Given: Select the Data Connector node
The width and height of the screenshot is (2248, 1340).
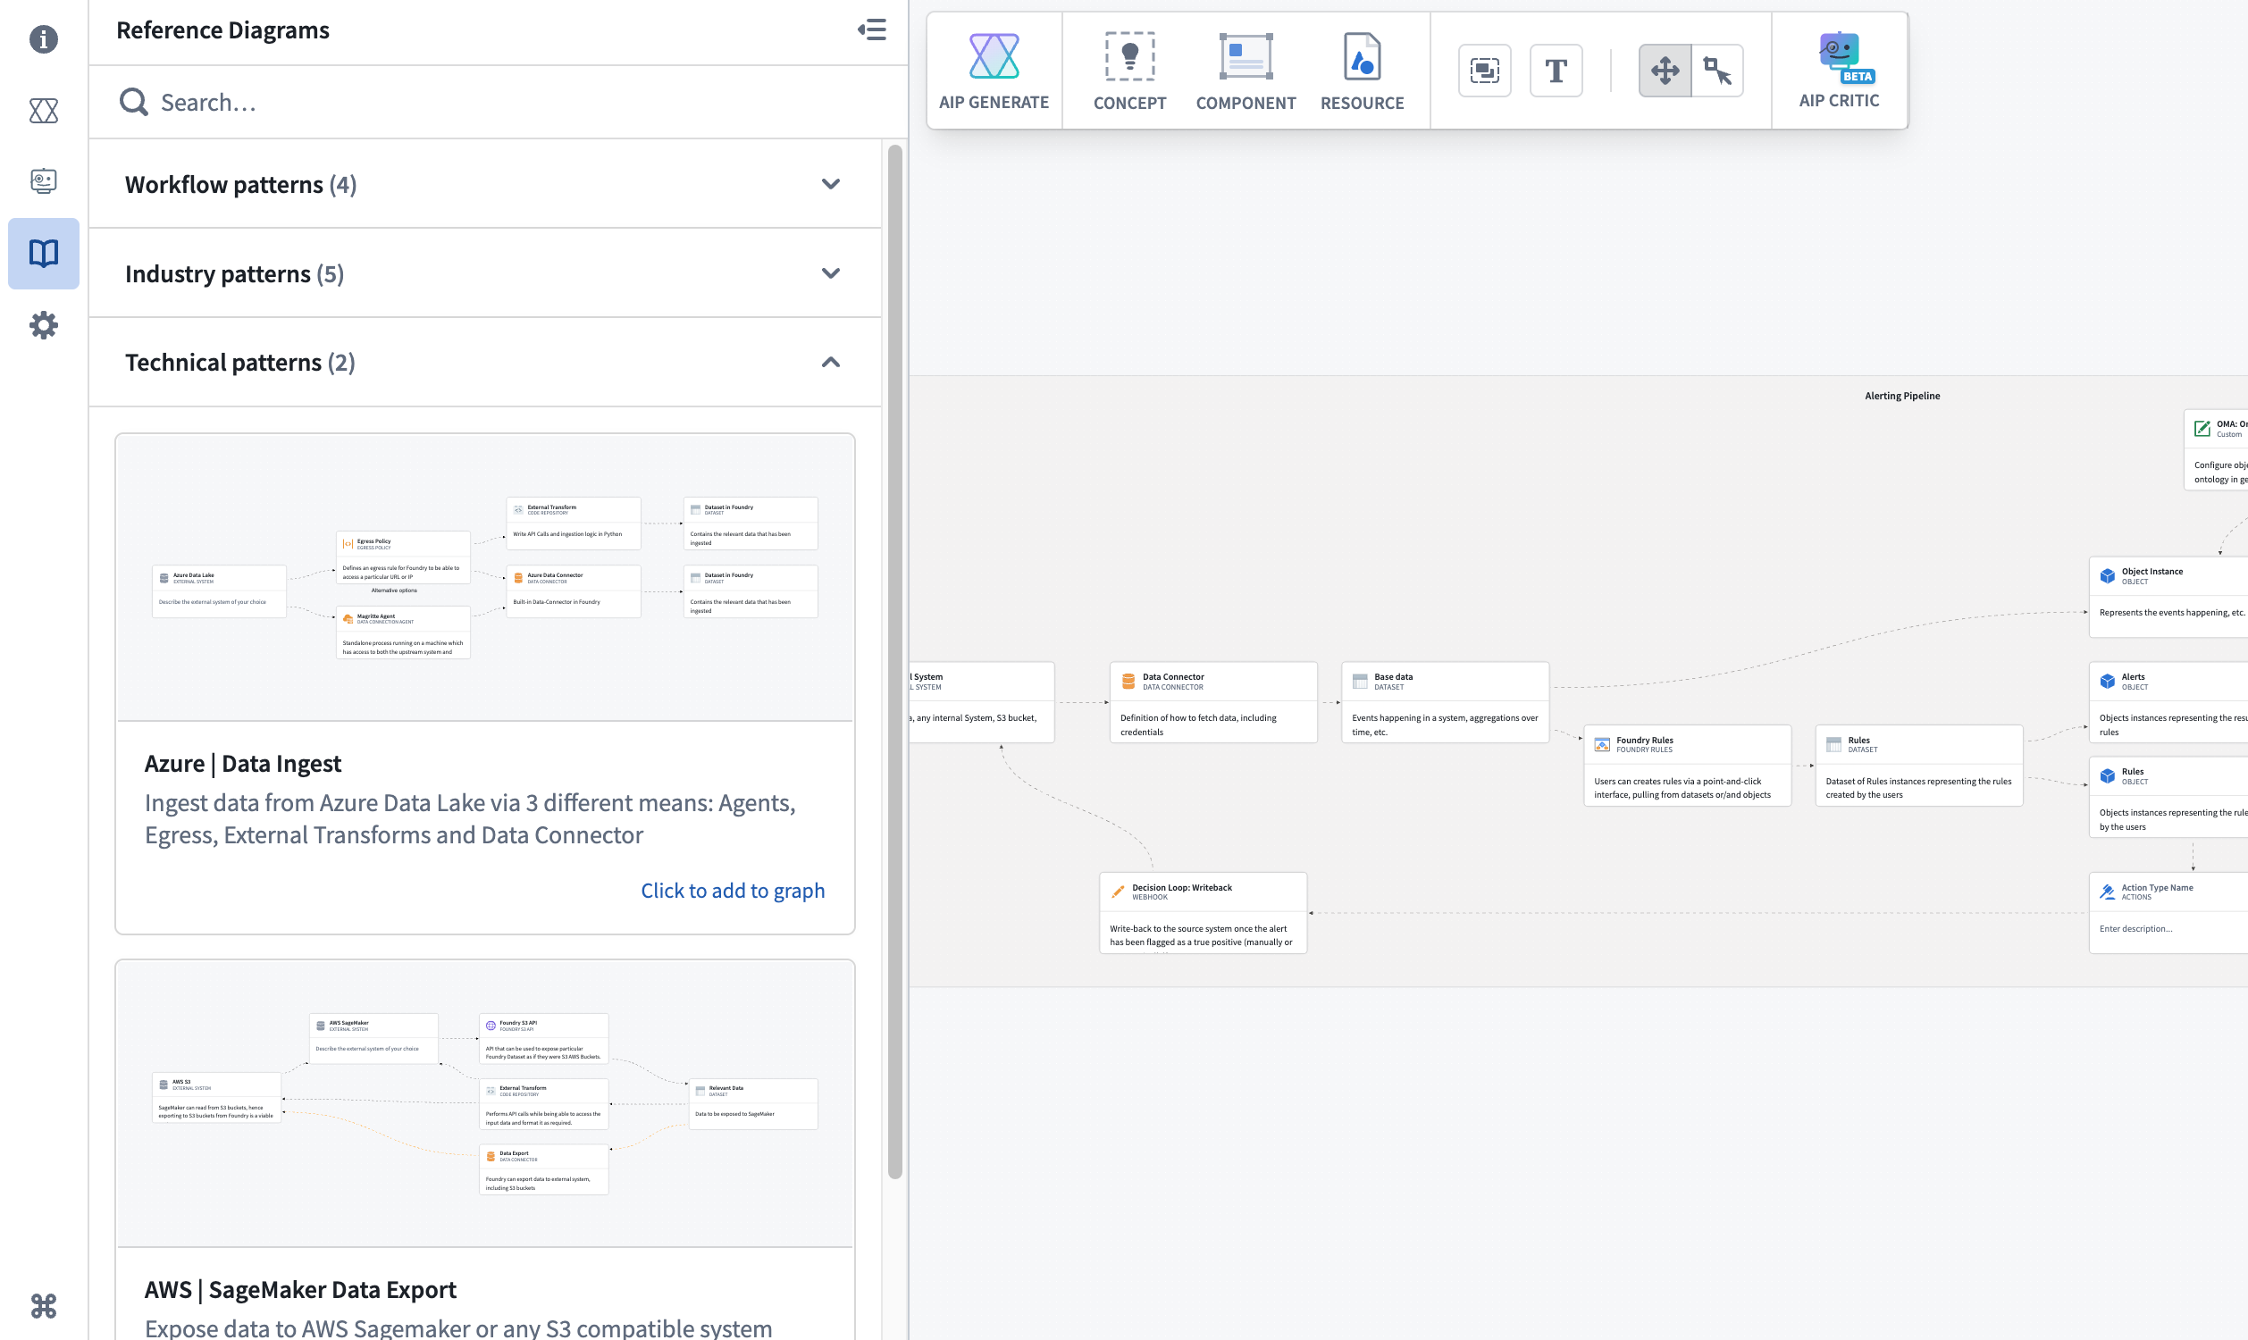Looking at the screenshot, I should point(1212,701).
